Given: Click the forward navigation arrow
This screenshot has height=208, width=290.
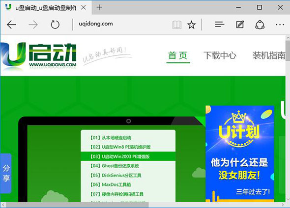Looking at the screenshot, I should click(33, 25).
